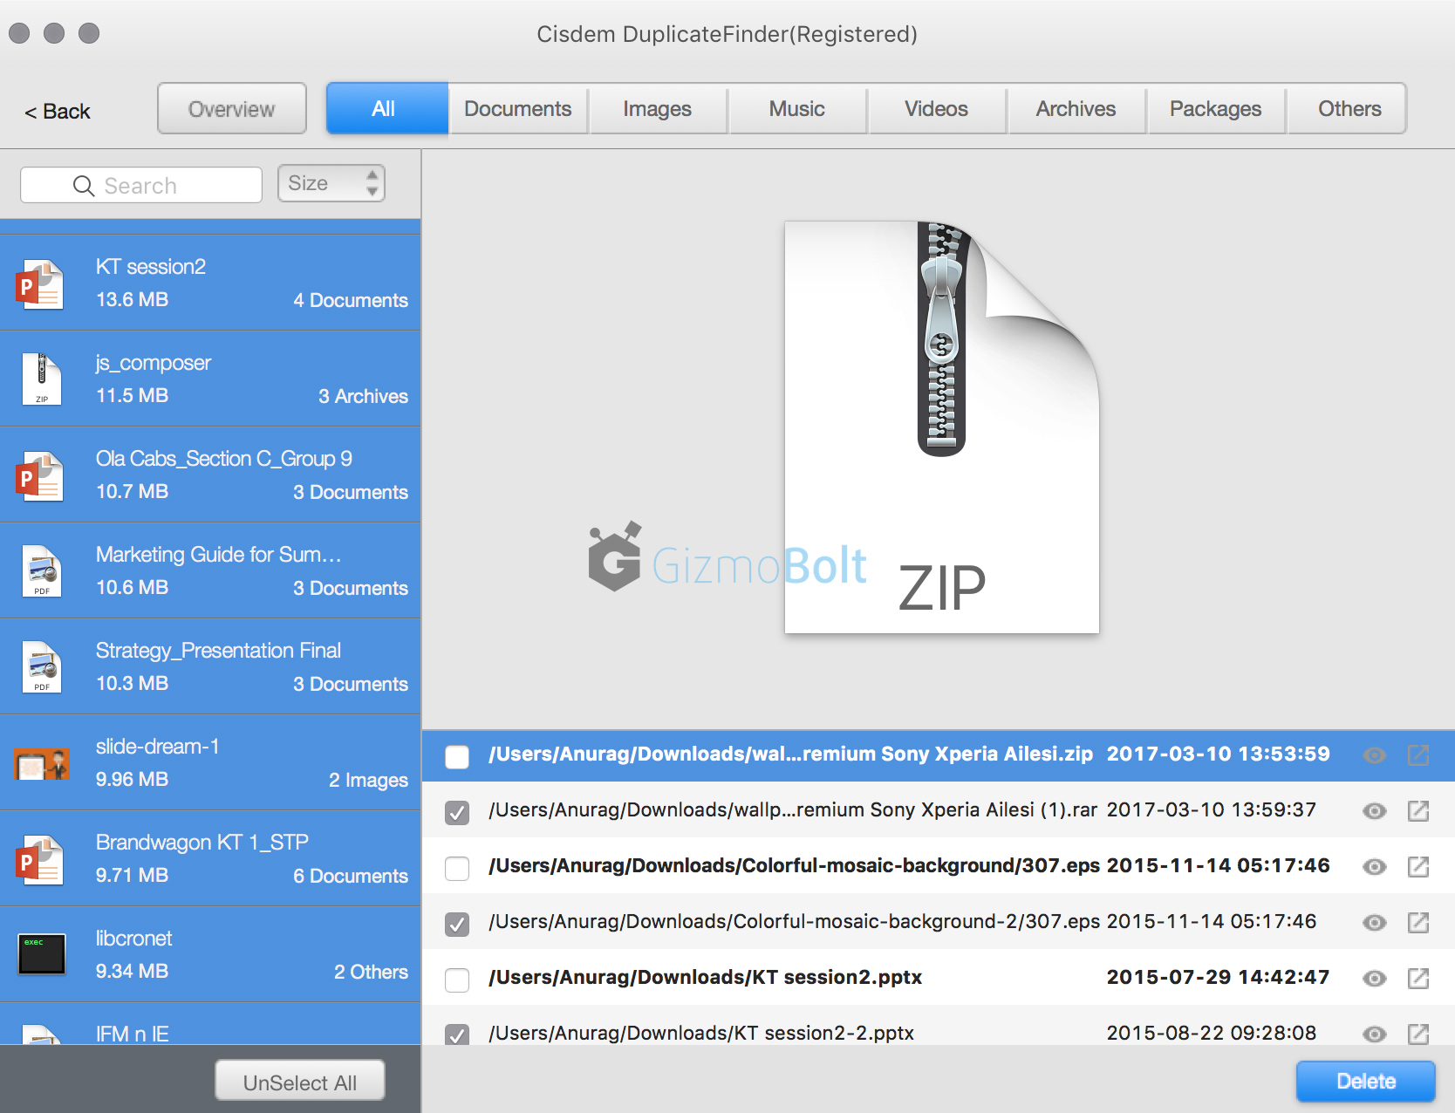Screen dimensions: 1455x1113
Task: Select the 'libcronet' group title
Action: coord(134,939)
